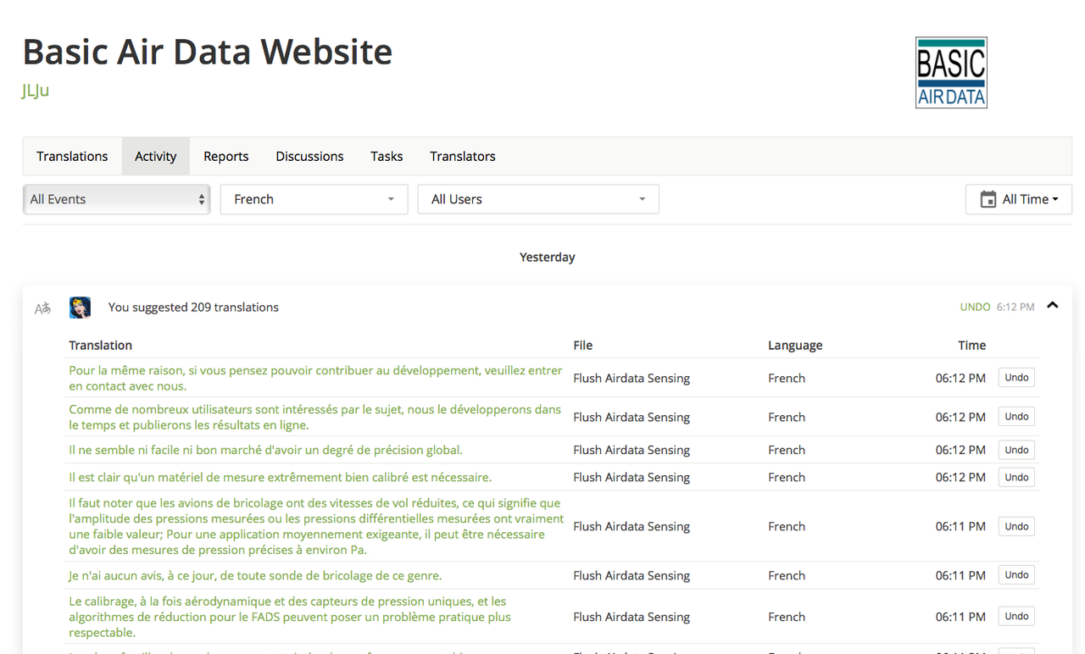The height and width of the screenshot is (654, 1085).
Task: Click the calendar icon in All Time
Action: [988, 199]
